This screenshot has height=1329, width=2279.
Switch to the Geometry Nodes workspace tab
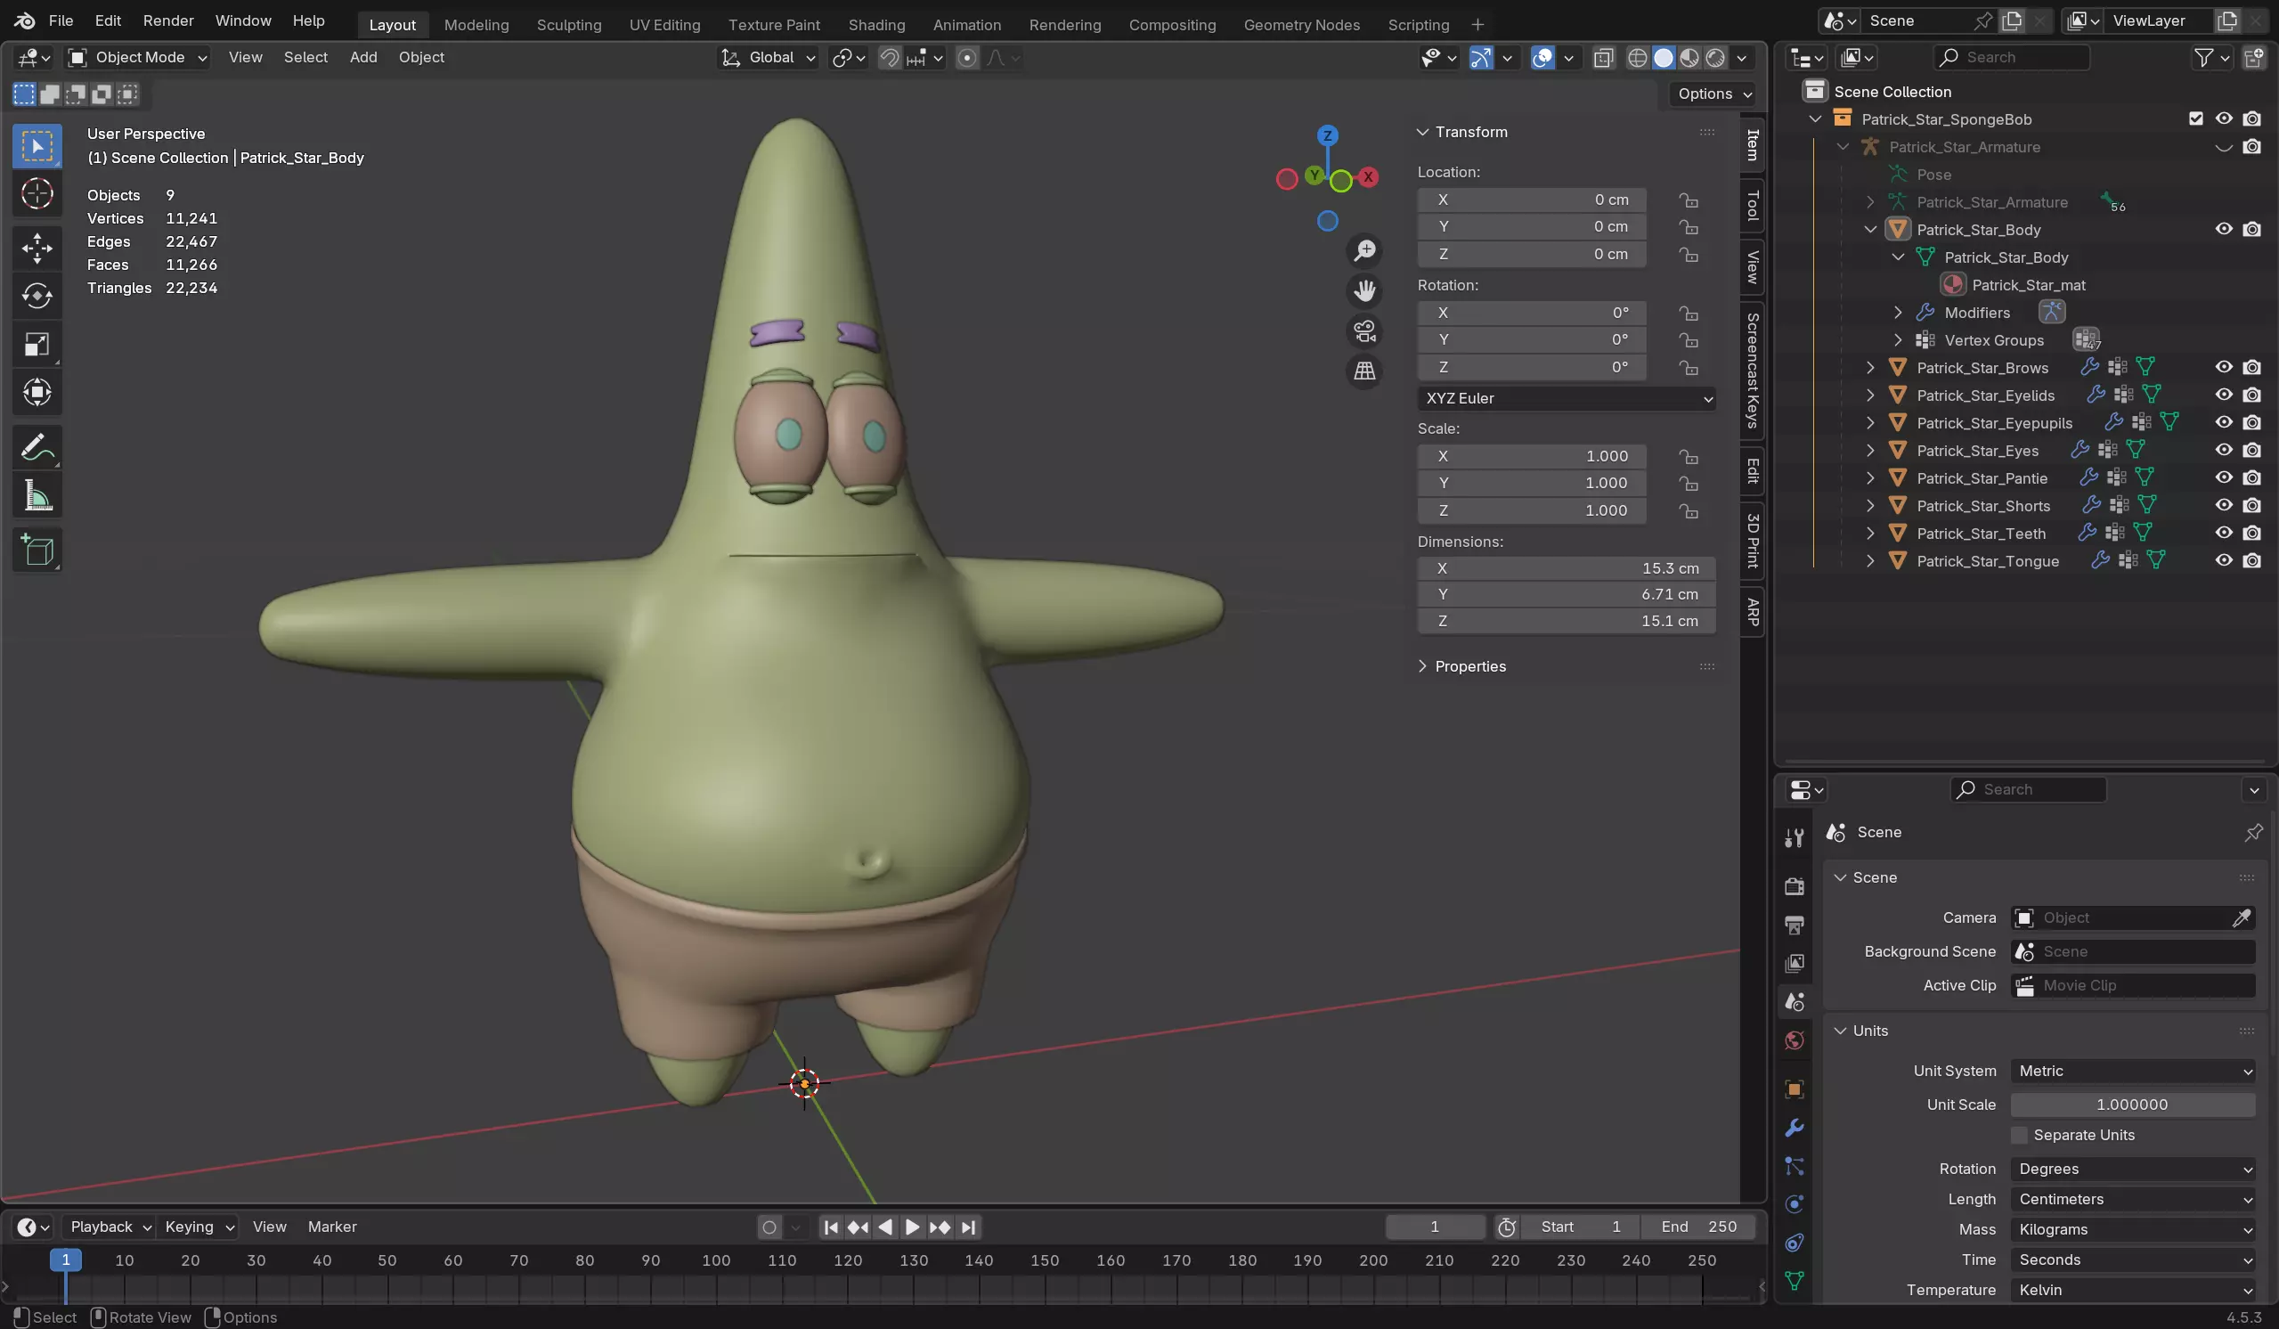point(1301,24)
